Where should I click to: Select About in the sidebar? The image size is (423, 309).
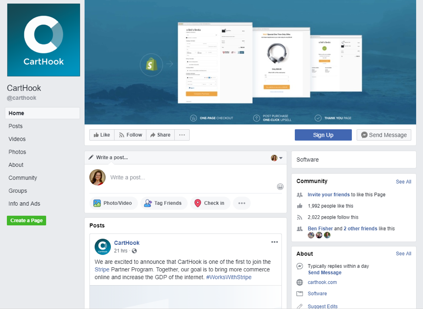[x=16, y=165]
